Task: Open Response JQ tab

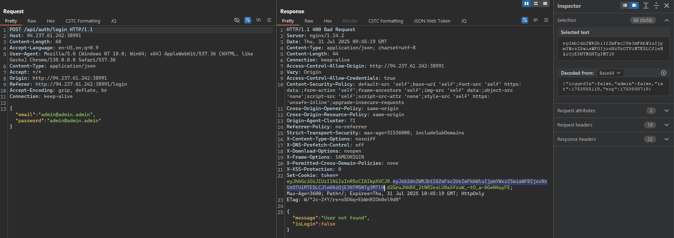Action: 464,21
